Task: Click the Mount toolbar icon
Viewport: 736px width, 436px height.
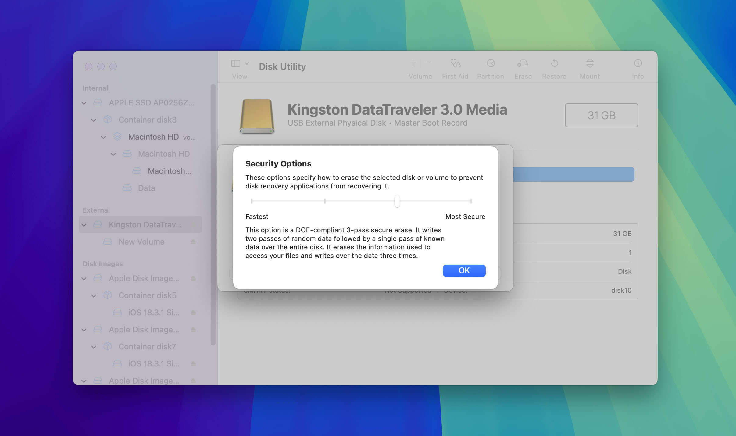Action: [x=590, y=63]
